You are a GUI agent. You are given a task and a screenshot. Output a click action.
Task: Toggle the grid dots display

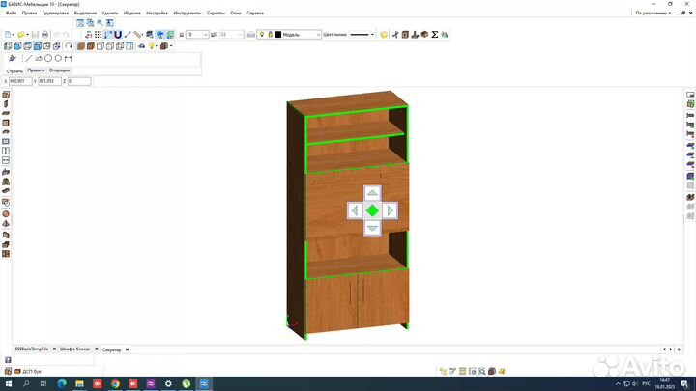click(98, 35)
